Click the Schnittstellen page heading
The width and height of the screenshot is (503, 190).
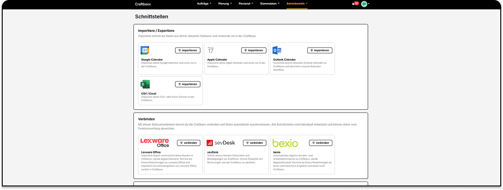coord(152,17)
